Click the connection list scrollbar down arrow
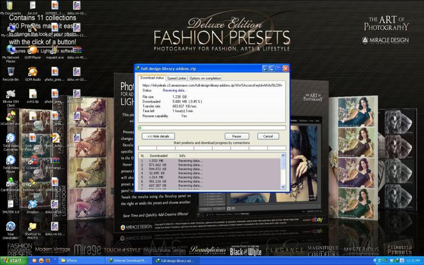Image resolution: width=424 pixels, height=265 pixels. (283, 187)
